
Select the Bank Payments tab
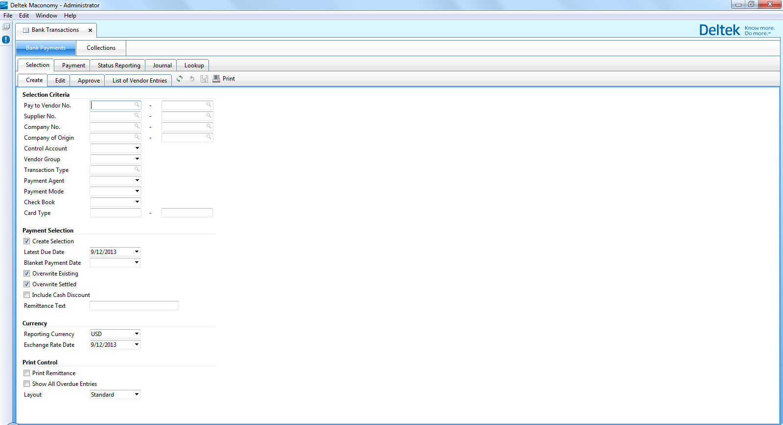(46, 48)
